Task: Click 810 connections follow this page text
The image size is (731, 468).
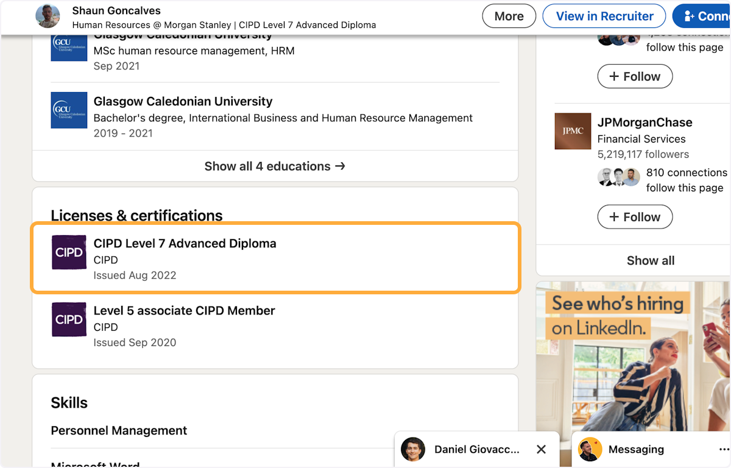Action: click(687, 180)
